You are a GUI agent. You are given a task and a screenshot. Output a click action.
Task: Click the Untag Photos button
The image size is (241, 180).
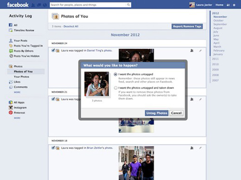(x=157, y=113)
